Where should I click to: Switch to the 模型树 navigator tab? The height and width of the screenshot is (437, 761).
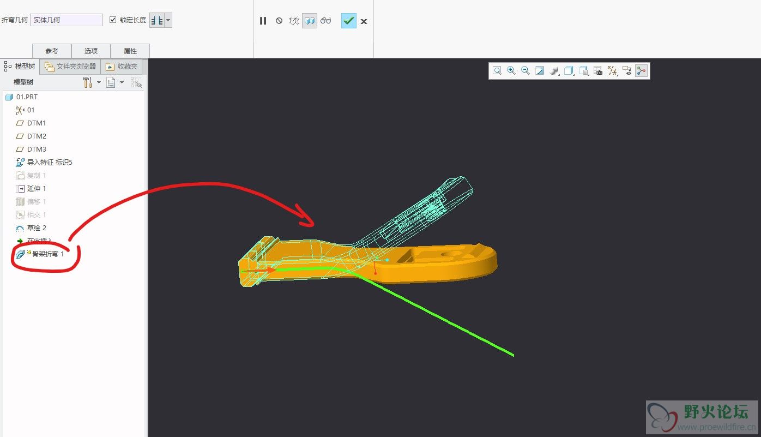pyautogui.click(x=20, y=67)
